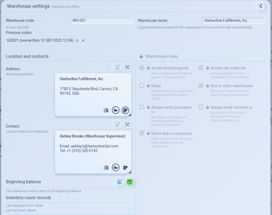The image size is (272, 215).
Task: Remove previous code GO001 with the x icon
Action: pyautogui.click(x=83, y=41)
